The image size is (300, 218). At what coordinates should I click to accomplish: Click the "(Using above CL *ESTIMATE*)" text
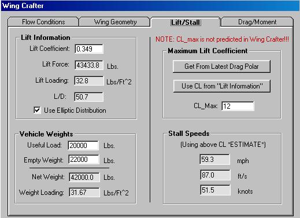click(223, 145)
